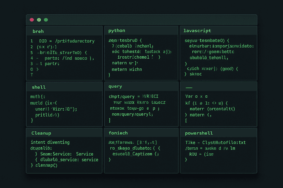Select the 'python' panel header

click(x=117, y=31)
